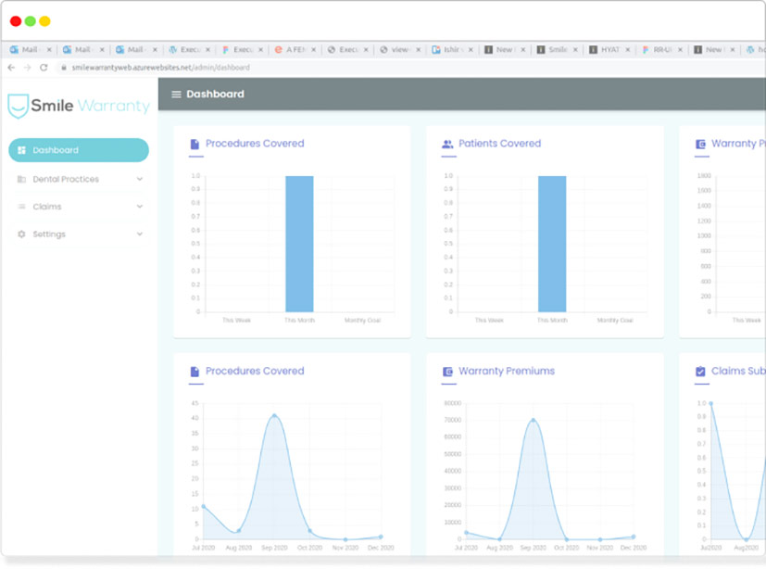Viewport: 766px width, 569px height.
Task: Close the first Mail browser tab
Action: pos(49,50)
